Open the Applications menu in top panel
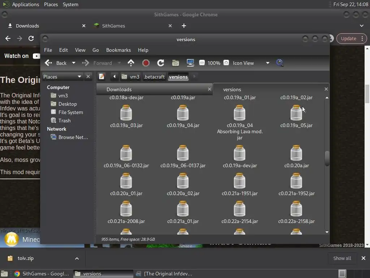Screen dimensions: 370x278 pos(25,4)
